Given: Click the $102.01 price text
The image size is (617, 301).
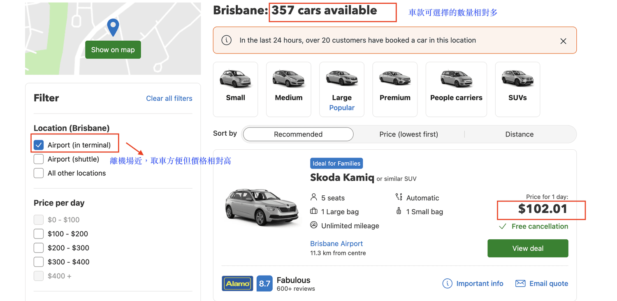Looking at the screenshot, I should pos(543,209).
